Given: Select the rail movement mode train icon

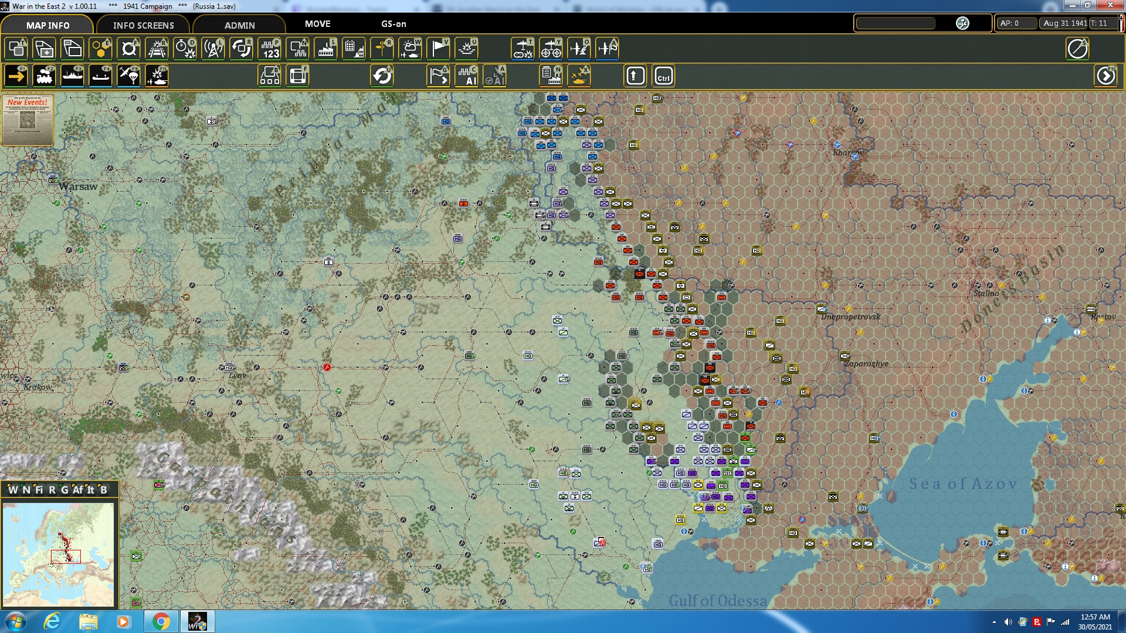Looking at the screenshot, I should [x=45, y=76].
